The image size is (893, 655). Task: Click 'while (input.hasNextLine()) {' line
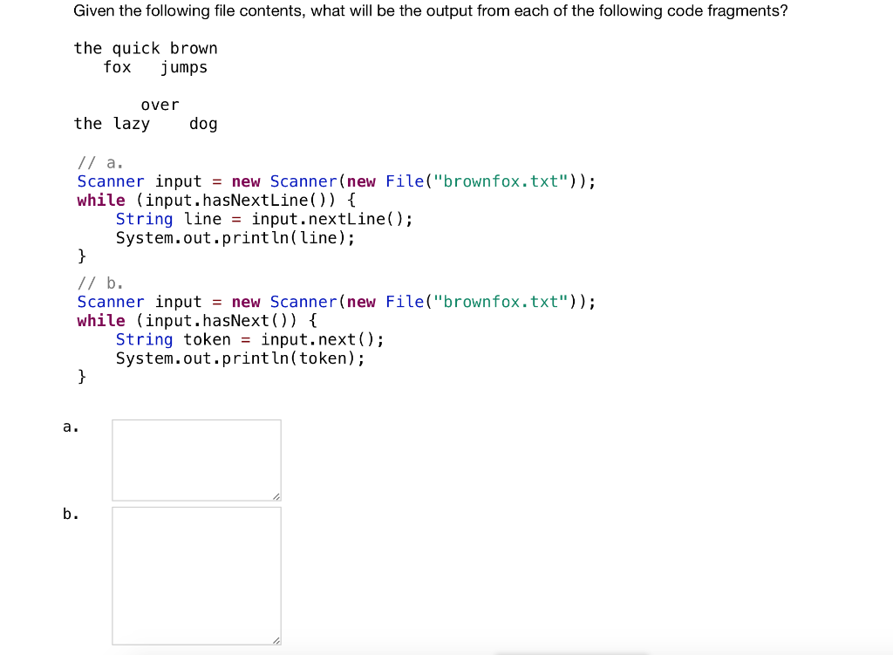pos(216,201)
